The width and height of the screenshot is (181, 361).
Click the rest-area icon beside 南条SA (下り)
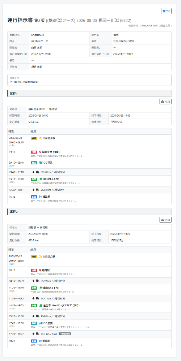(41, 288)
